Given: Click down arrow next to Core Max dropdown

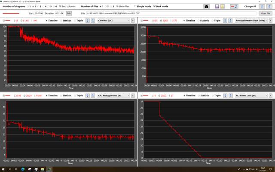Looking at the screenshot, I should (93, 21).
